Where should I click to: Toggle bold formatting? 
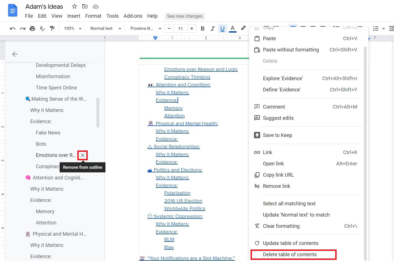tap(202, 28)
